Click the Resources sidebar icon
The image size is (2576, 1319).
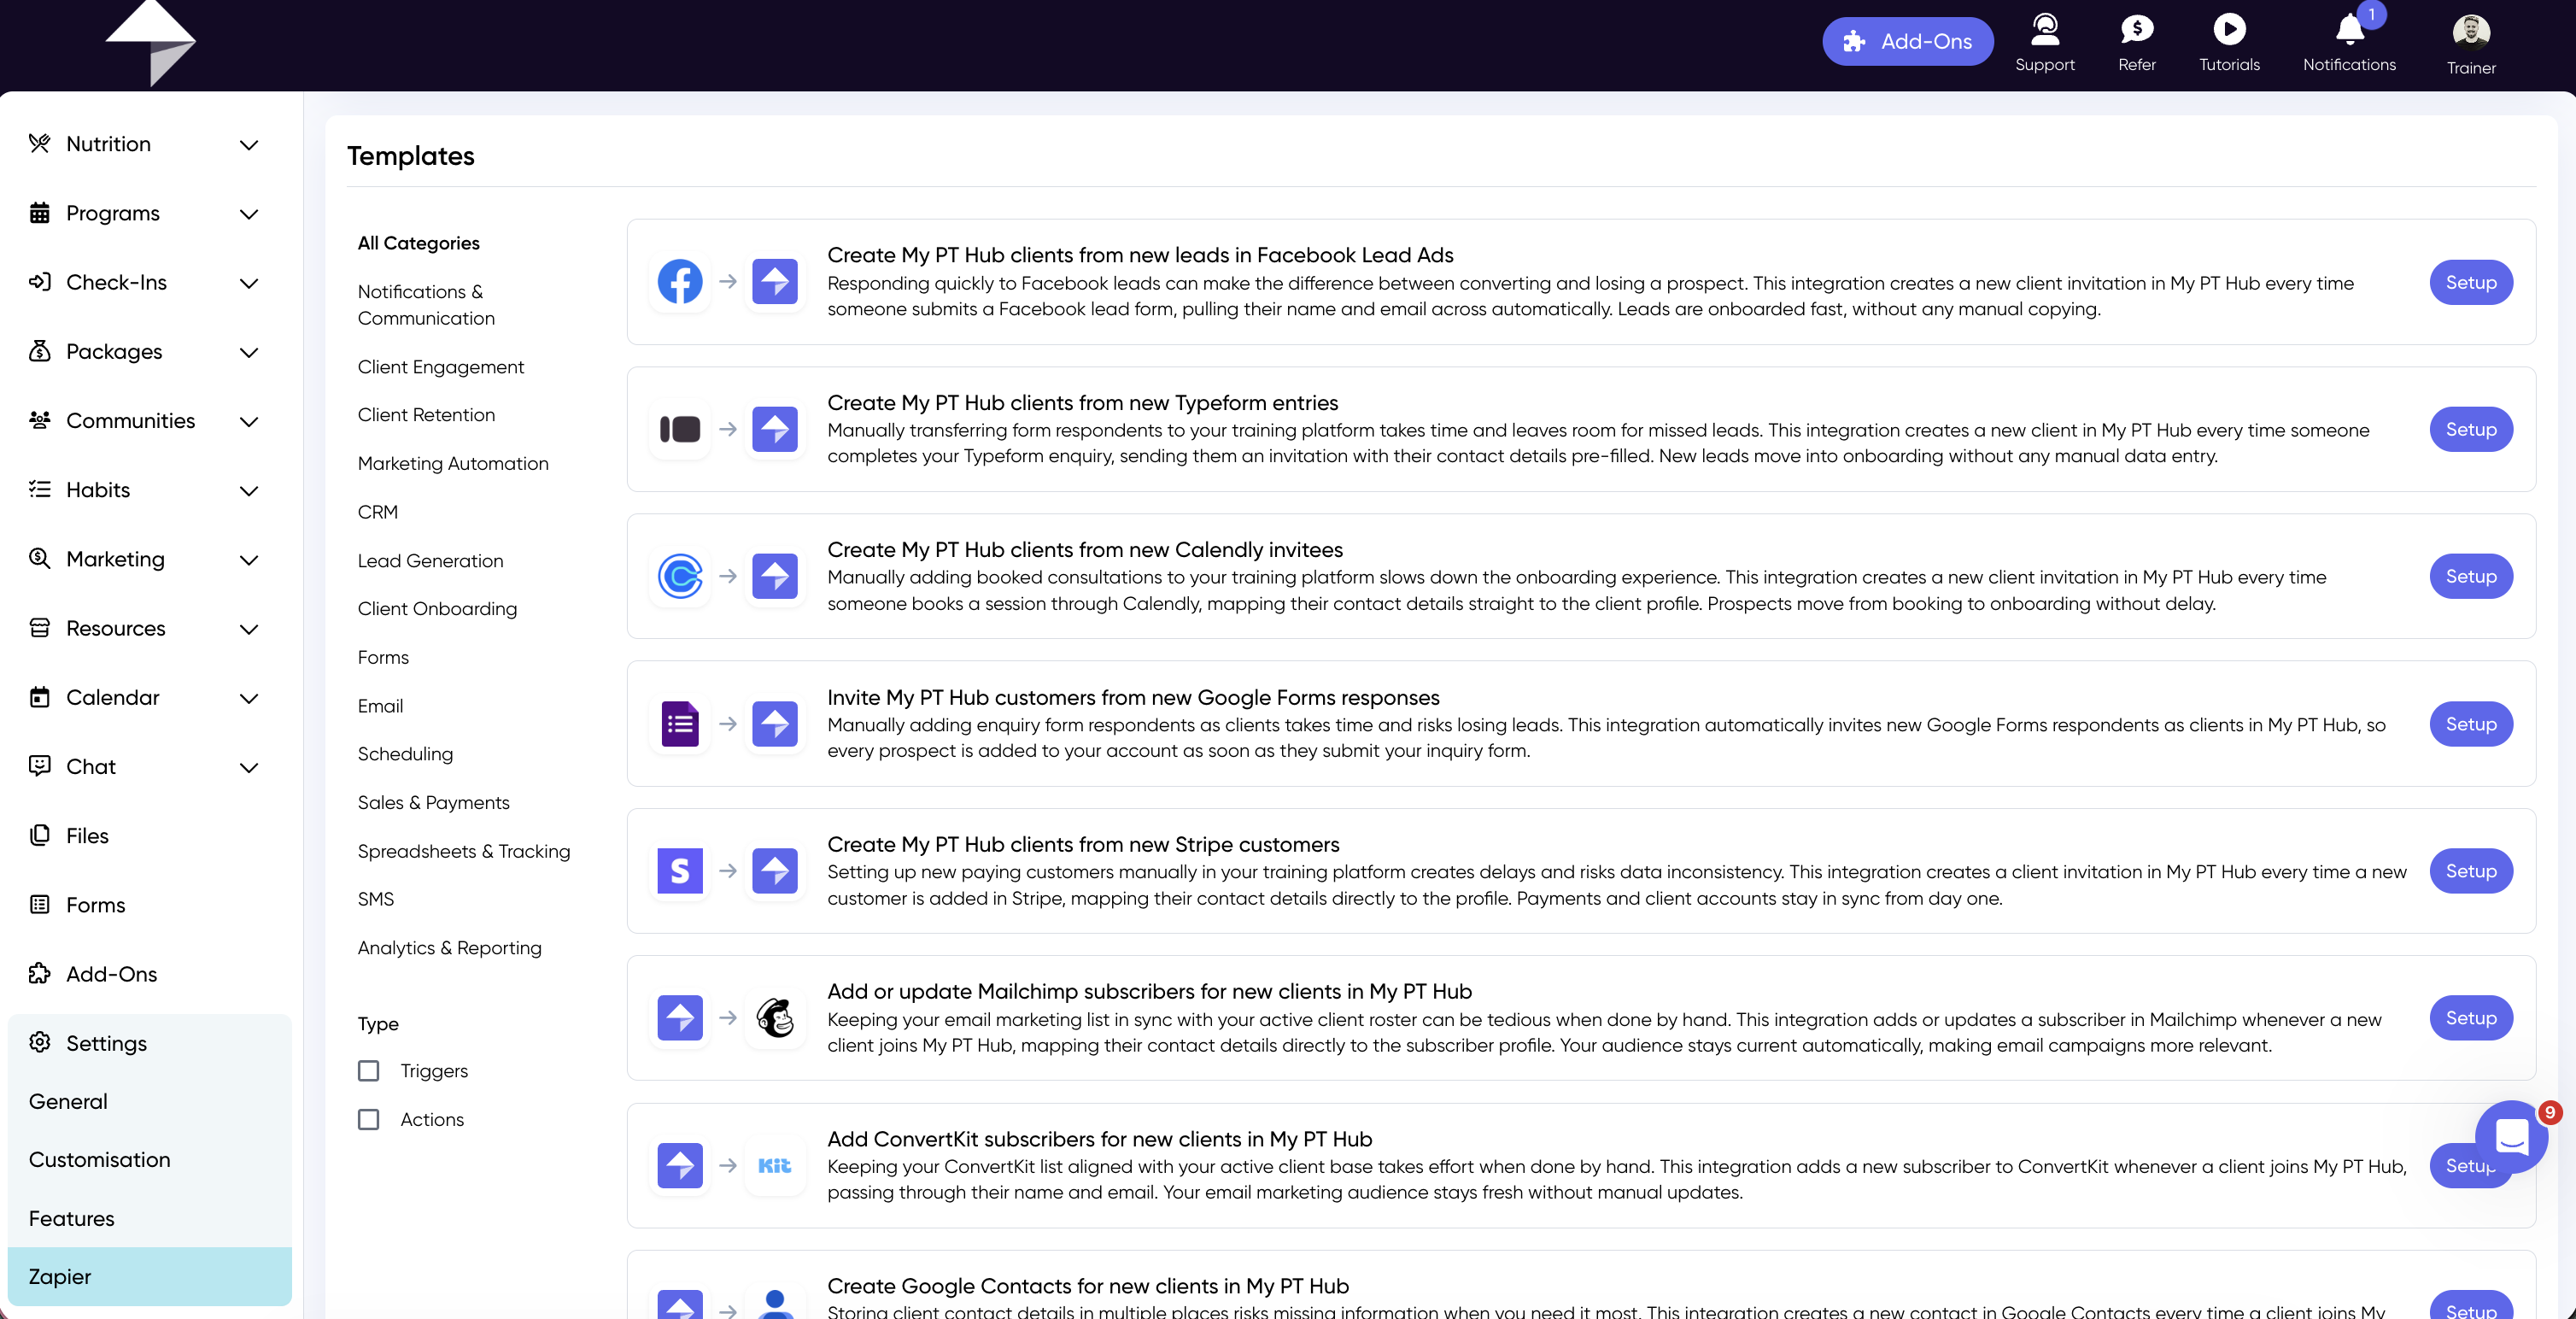pyautogui.click(x=40, y=627)
